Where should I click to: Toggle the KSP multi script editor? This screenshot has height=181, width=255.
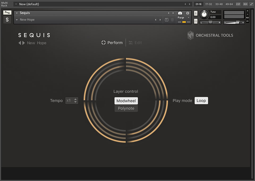238,4
